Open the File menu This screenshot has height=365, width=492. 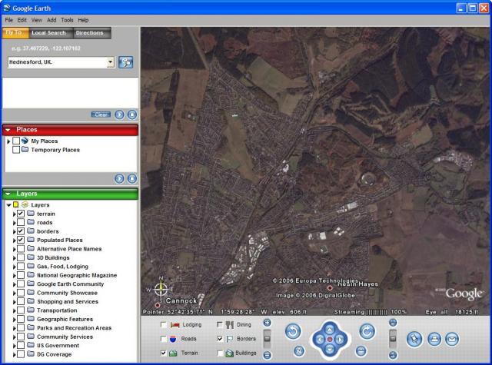coord(8,20)
